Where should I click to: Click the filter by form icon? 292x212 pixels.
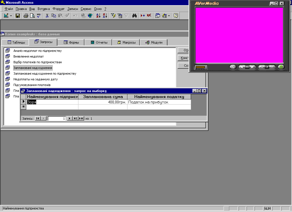[x=120, y=16]
